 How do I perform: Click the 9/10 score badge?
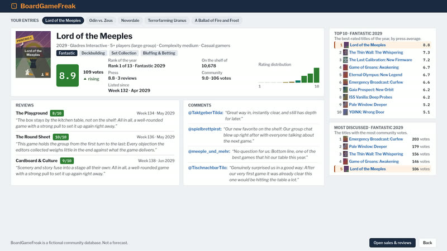click(x=67, y=161)
